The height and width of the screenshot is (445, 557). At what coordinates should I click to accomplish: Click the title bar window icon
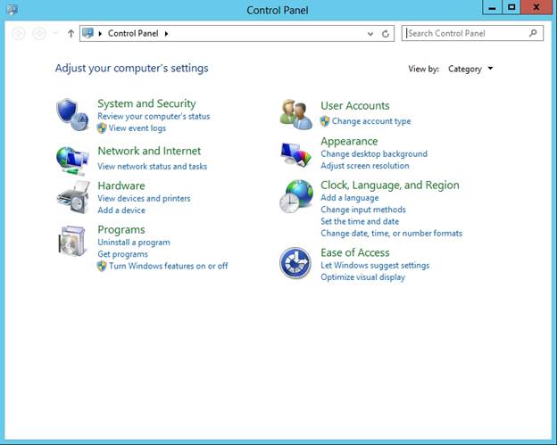point(12,10)
